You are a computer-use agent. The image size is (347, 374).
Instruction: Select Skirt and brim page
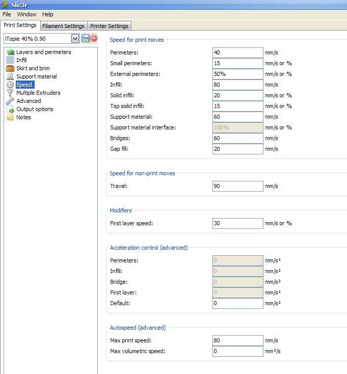click(x=33, y=68)
